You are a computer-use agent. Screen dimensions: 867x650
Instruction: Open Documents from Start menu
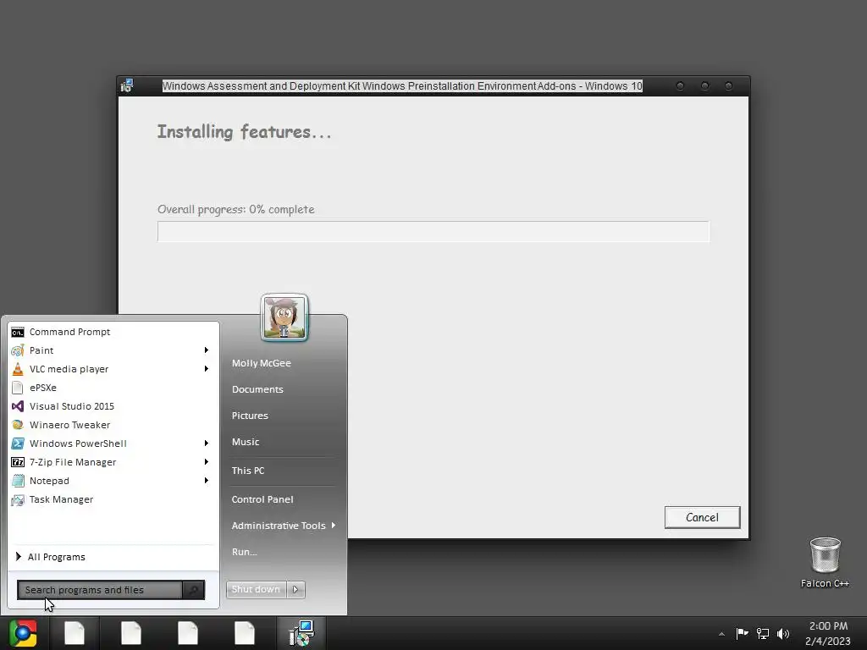[257, 389]
